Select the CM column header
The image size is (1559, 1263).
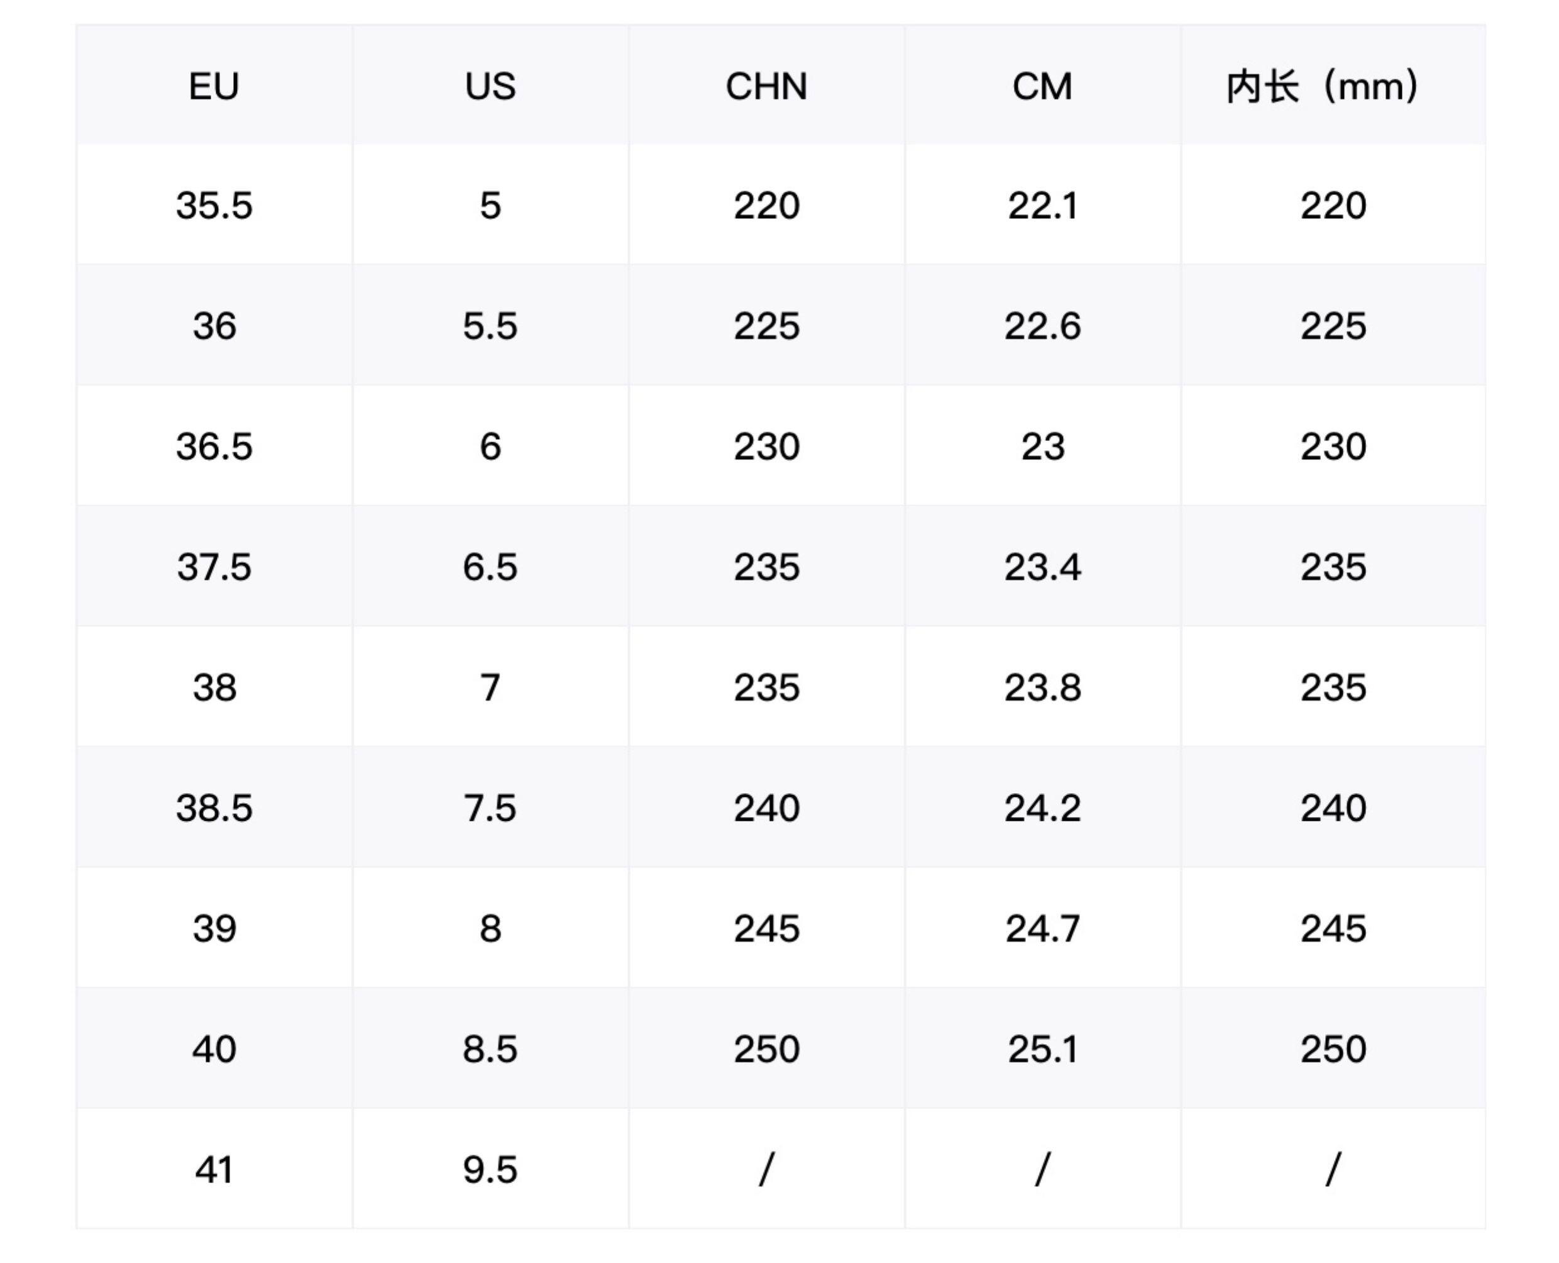1042,87
